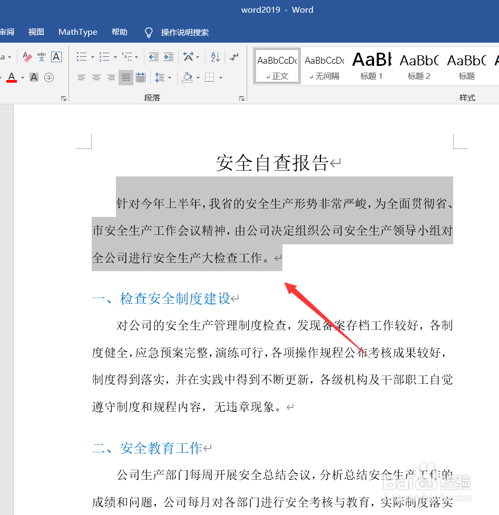Open the 帮助 menu
Screen dimensions: 499x515
pos(119,32)
